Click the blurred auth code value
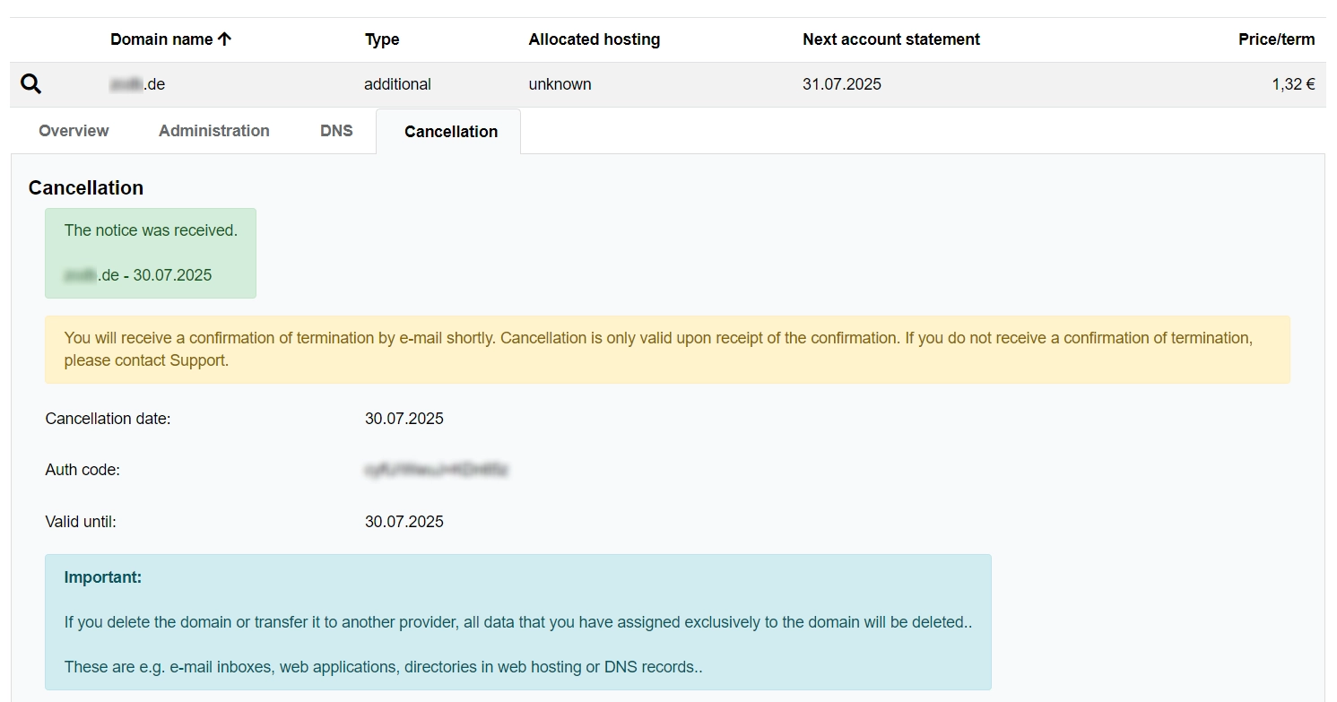 437,470
